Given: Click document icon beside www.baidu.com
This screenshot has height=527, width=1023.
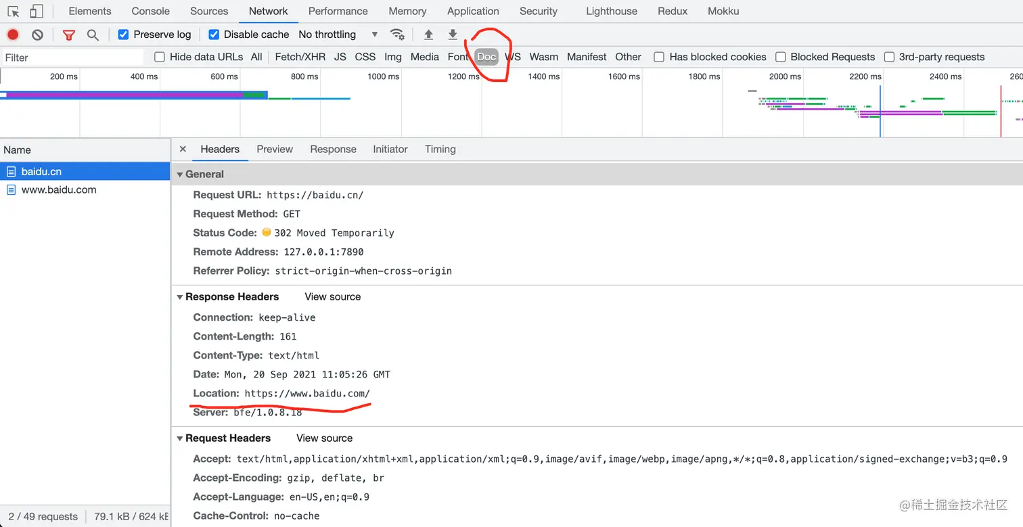Looking at the screenshot, I should click(x=11, y=190).
